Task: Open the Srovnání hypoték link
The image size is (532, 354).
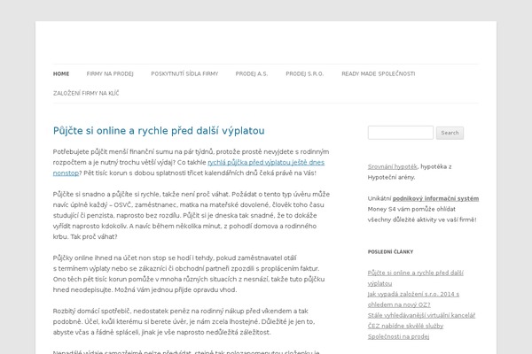Action: pos(392,166)
